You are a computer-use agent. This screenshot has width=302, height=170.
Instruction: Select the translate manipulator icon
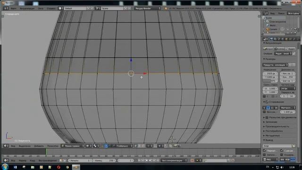[106, 146]
